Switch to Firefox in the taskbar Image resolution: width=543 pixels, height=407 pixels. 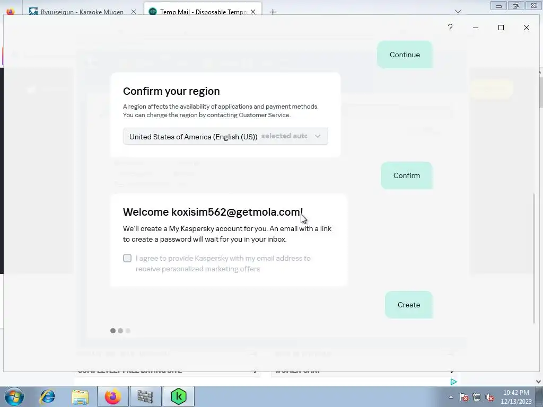(x=113, y=396)
